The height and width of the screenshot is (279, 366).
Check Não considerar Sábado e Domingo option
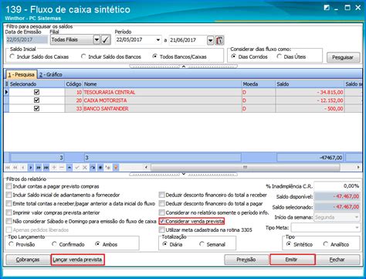9,221
